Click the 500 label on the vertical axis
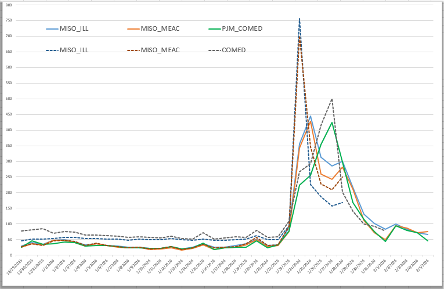Image resolution: width=444 pixels, height=289 pixels. 8,99
